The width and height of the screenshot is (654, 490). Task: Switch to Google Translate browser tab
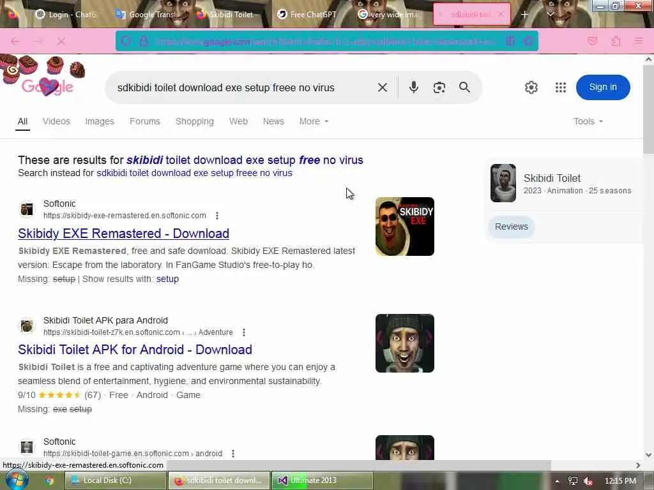coord(148,15)
